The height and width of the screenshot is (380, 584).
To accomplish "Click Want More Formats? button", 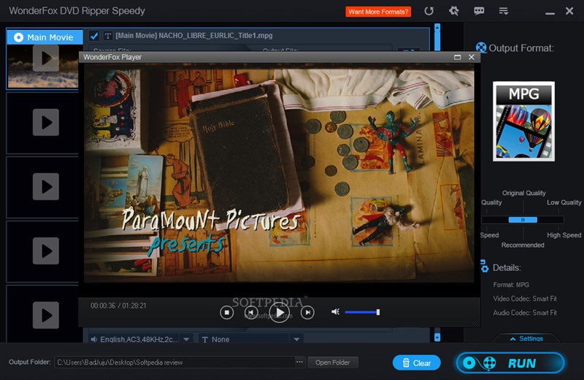I will coord(378,12).
